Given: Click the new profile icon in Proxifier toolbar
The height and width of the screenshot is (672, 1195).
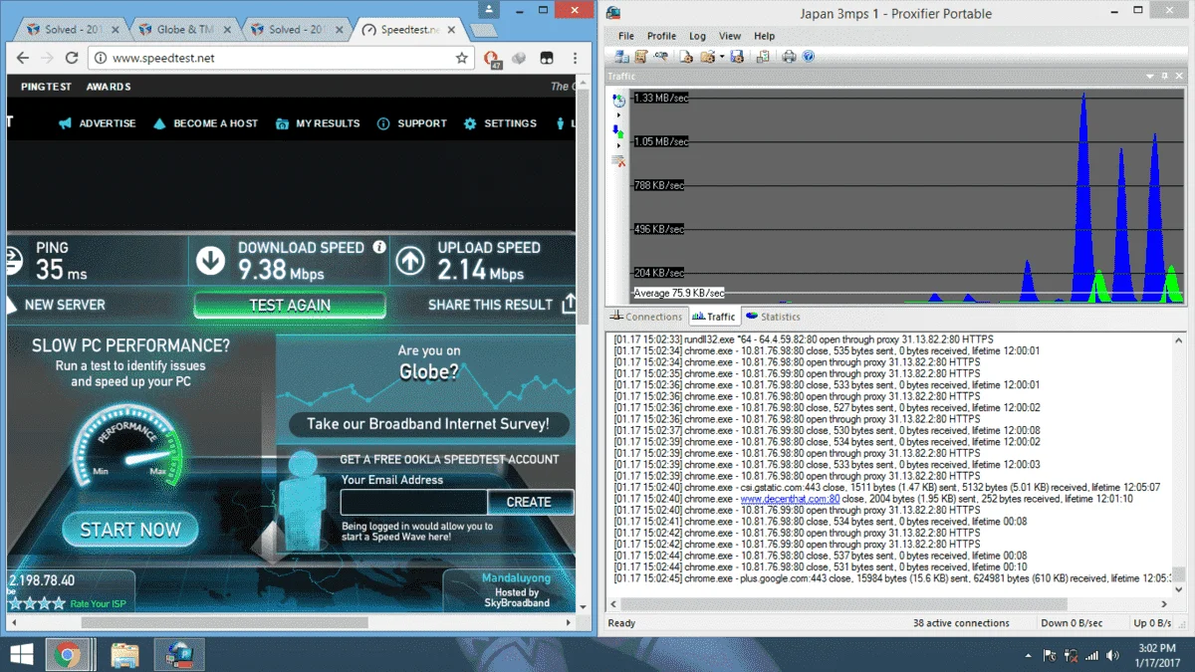Looking at the screenshot, I should coord(686,57).
